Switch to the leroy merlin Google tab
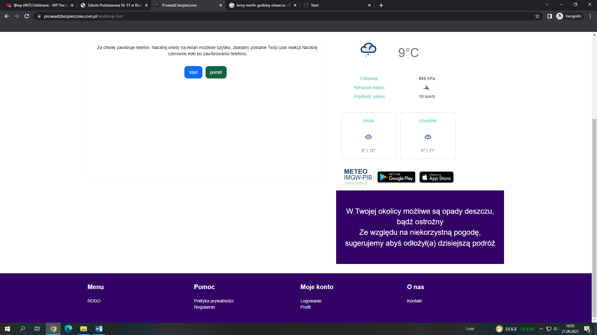The image size is (597, 335). click(x=263, y=5)
